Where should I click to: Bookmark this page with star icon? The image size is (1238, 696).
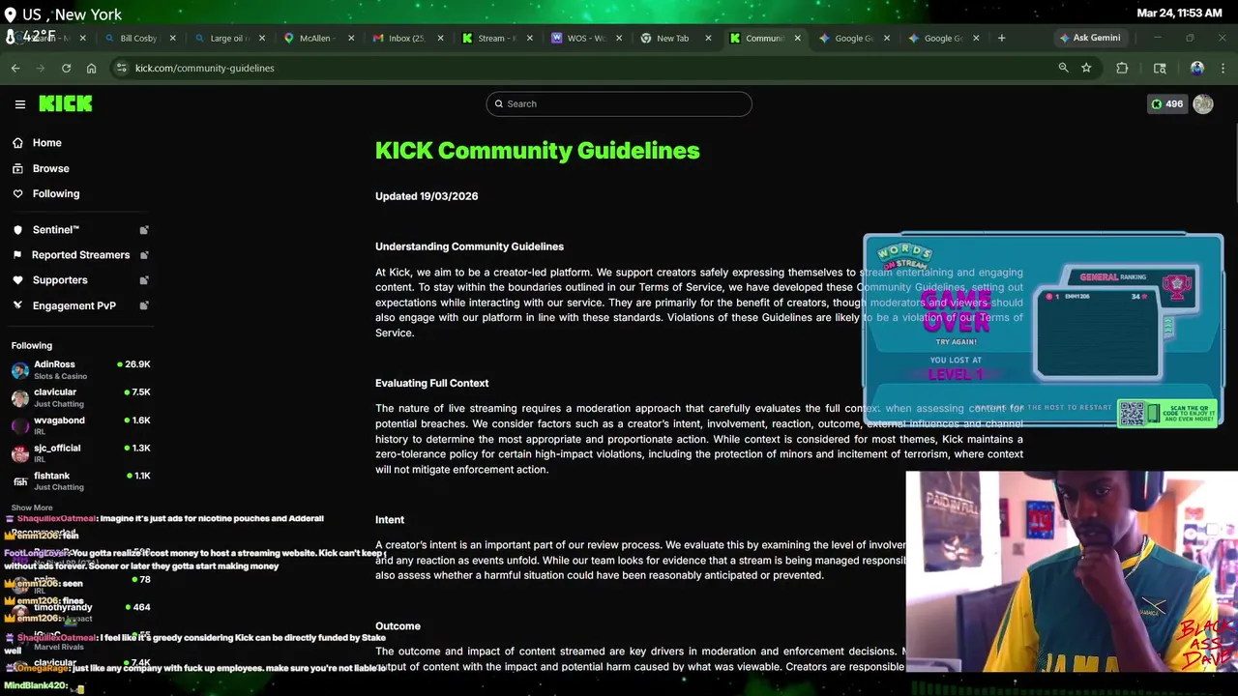coord(1086,68)
